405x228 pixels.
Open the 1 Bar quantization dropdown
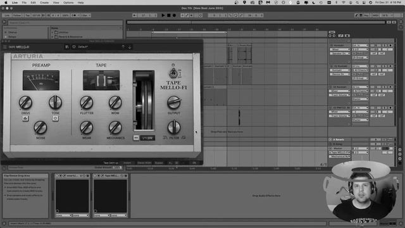(x=85, y=15)
